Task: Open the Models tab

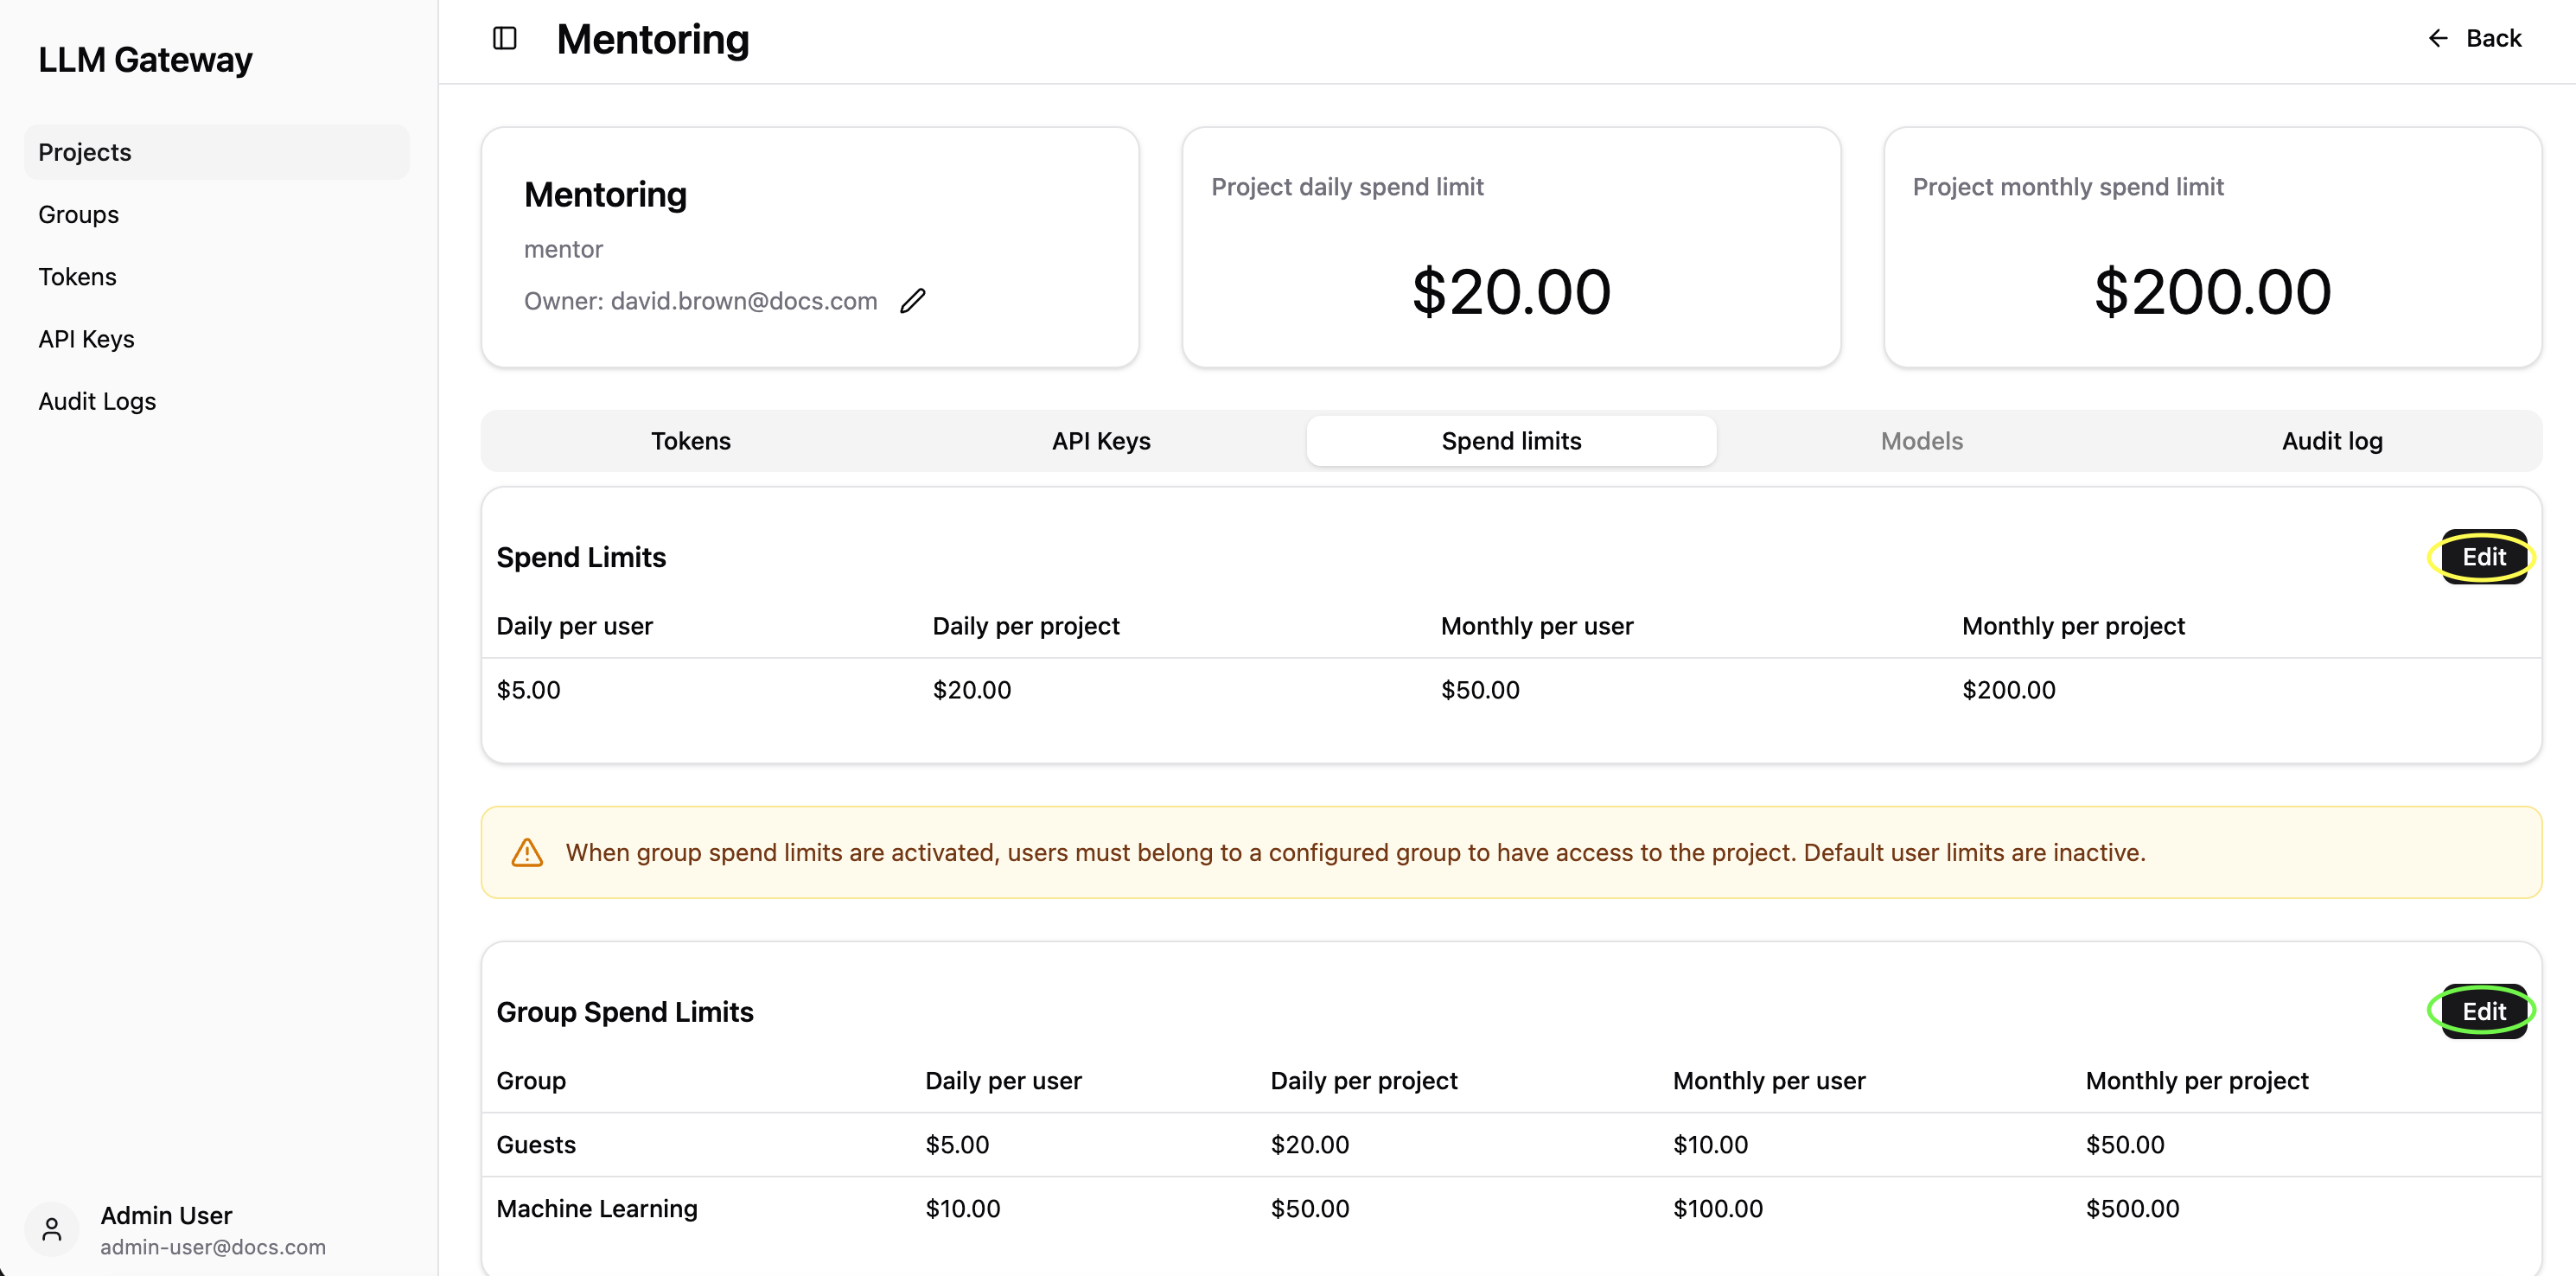Action: [x=1922, y=441]
